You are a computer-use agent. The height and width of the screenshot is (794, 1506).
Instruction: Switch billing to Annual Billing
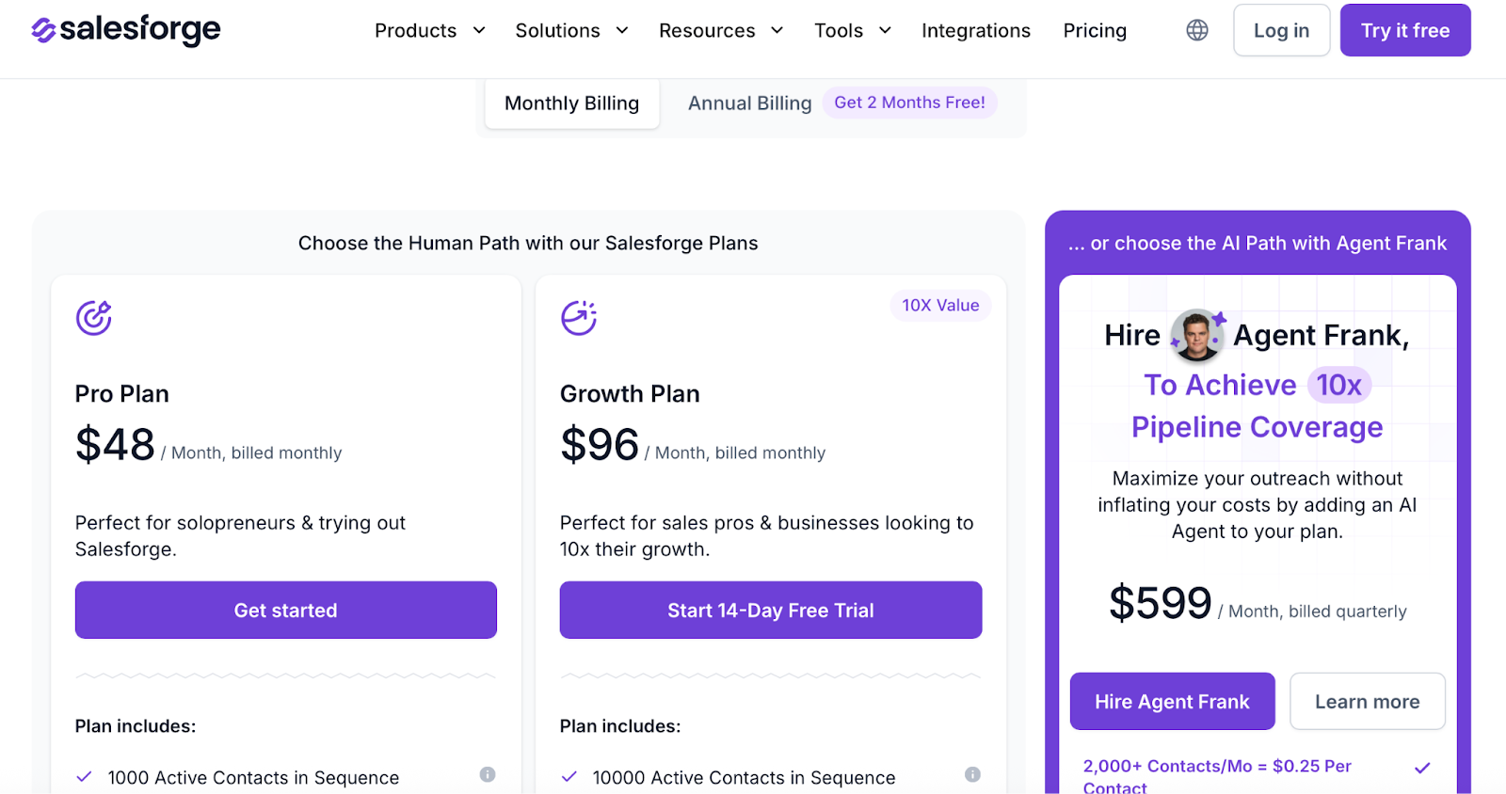click(x=748, y=103)
